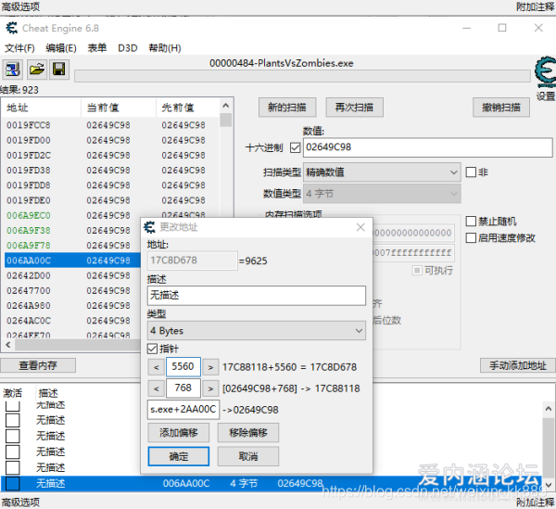Click the 当前值 column header
Viewport: 556px width, 509px height.
coord(119,108)
